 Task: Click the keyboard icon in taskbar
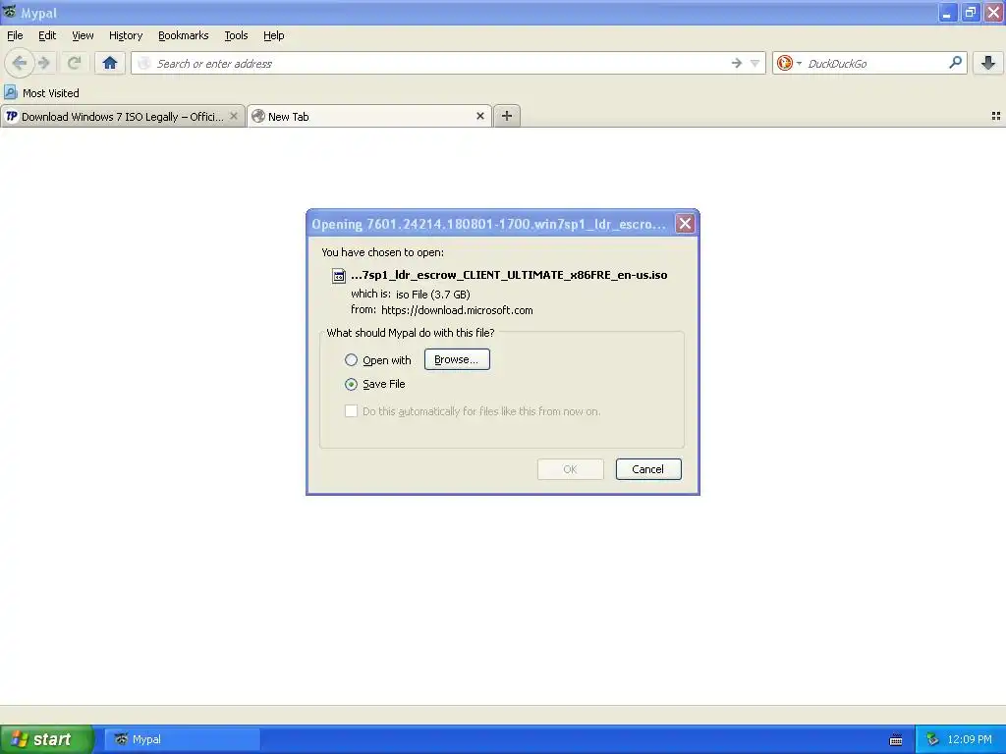pos(896,740)
